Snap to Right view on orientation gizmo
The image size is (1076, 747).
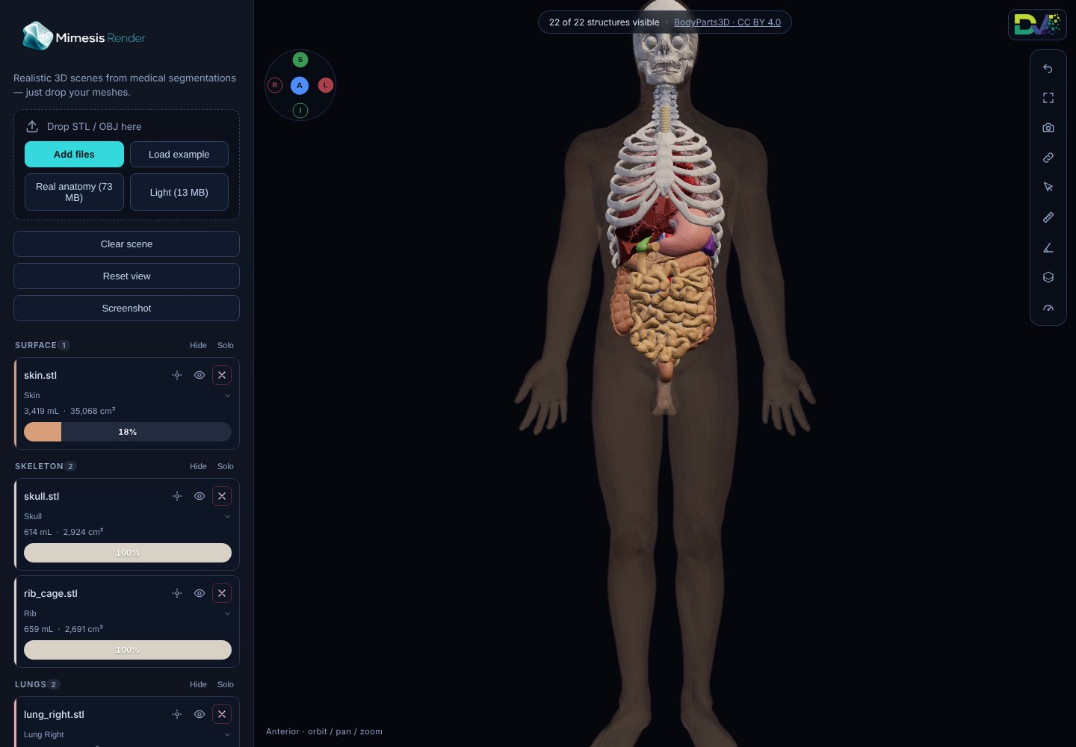coord(275,85)
